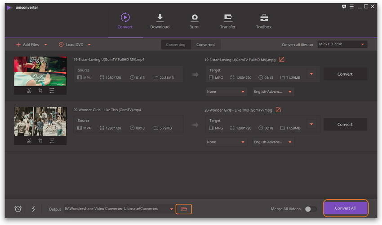Click source file name 19-Sistar-Loving U mp4
The image size is (382, 225).
tap(109, 60)
